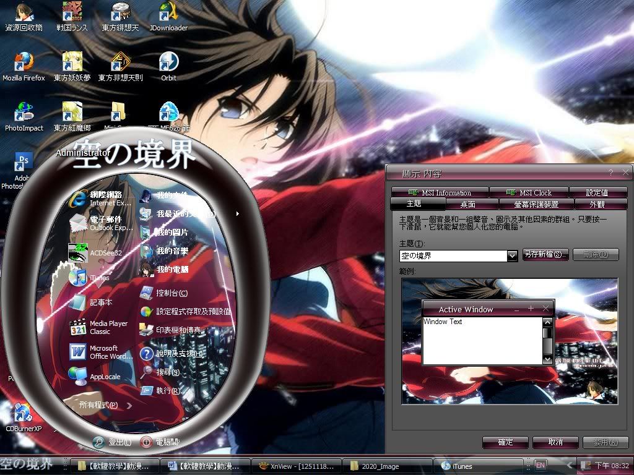Viewport: 634px width, 475px height.
Task: Click 登出 log off in Start menu
Action: [x=111, y=442]
